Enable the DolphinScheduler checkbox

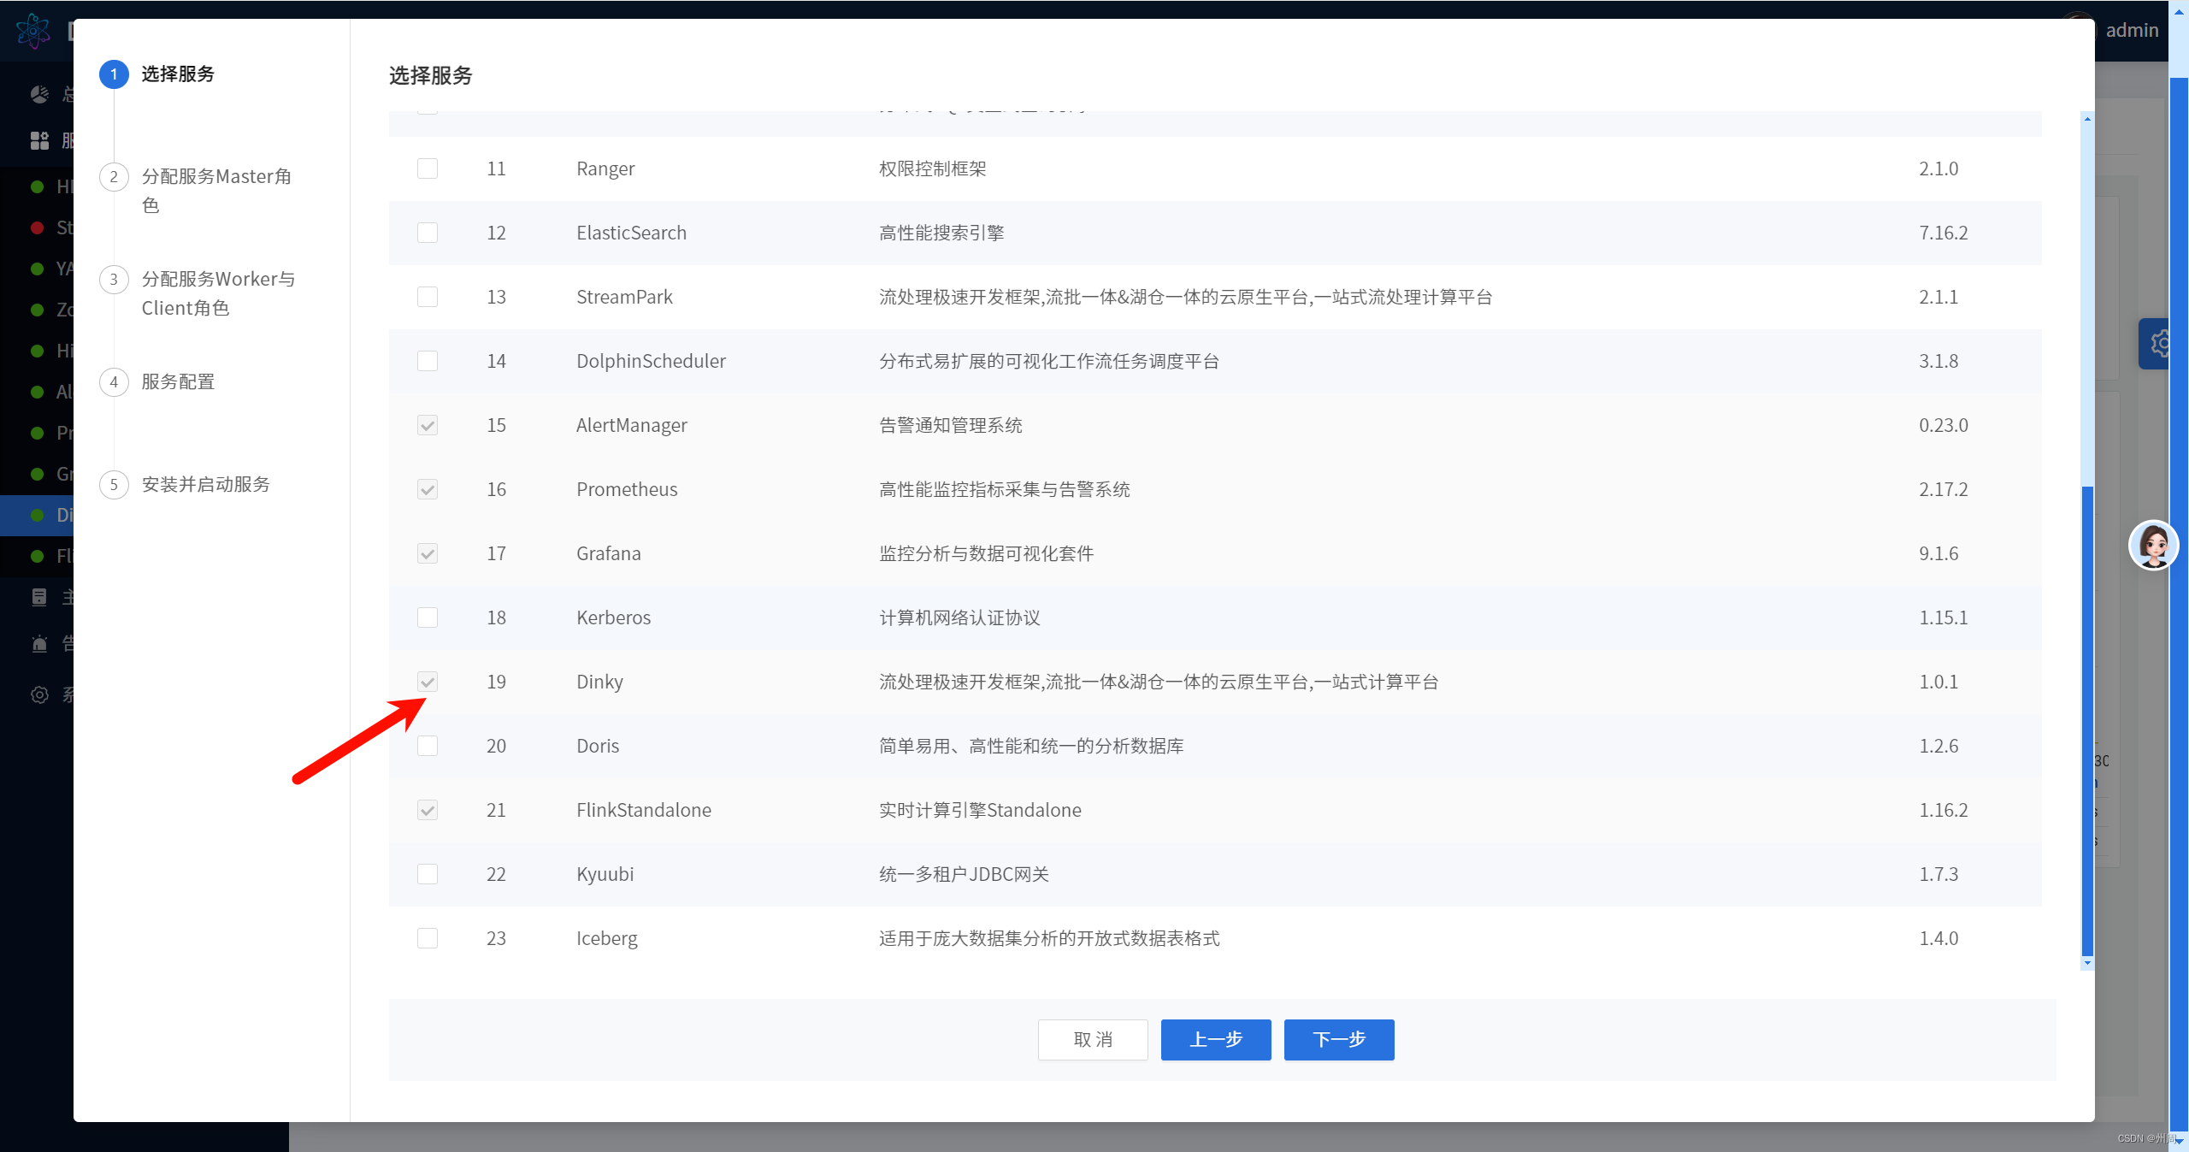(428, 361)
